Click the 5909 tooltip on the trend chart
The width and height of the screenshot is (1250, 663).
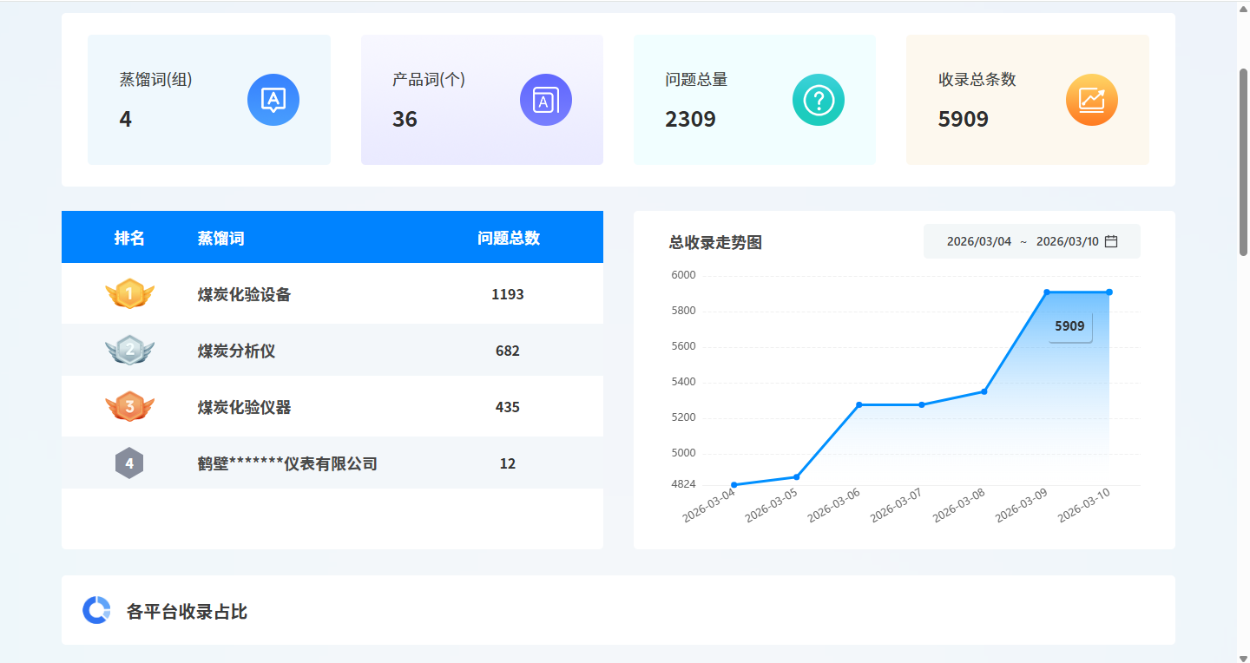[1069, 326]
